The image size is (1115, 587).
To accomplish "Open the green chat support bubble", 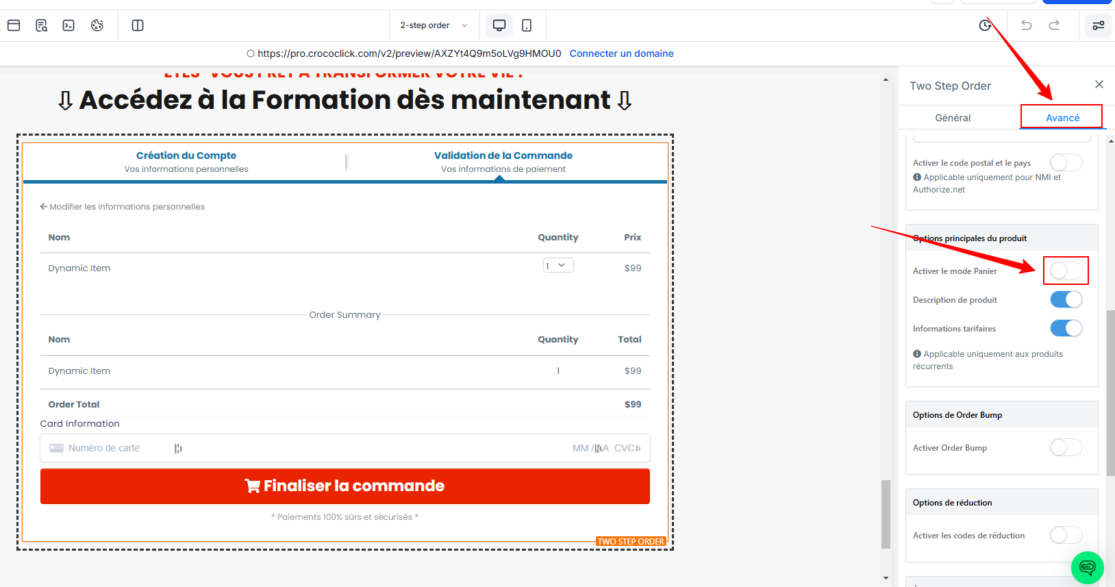I will (1087, 567).
